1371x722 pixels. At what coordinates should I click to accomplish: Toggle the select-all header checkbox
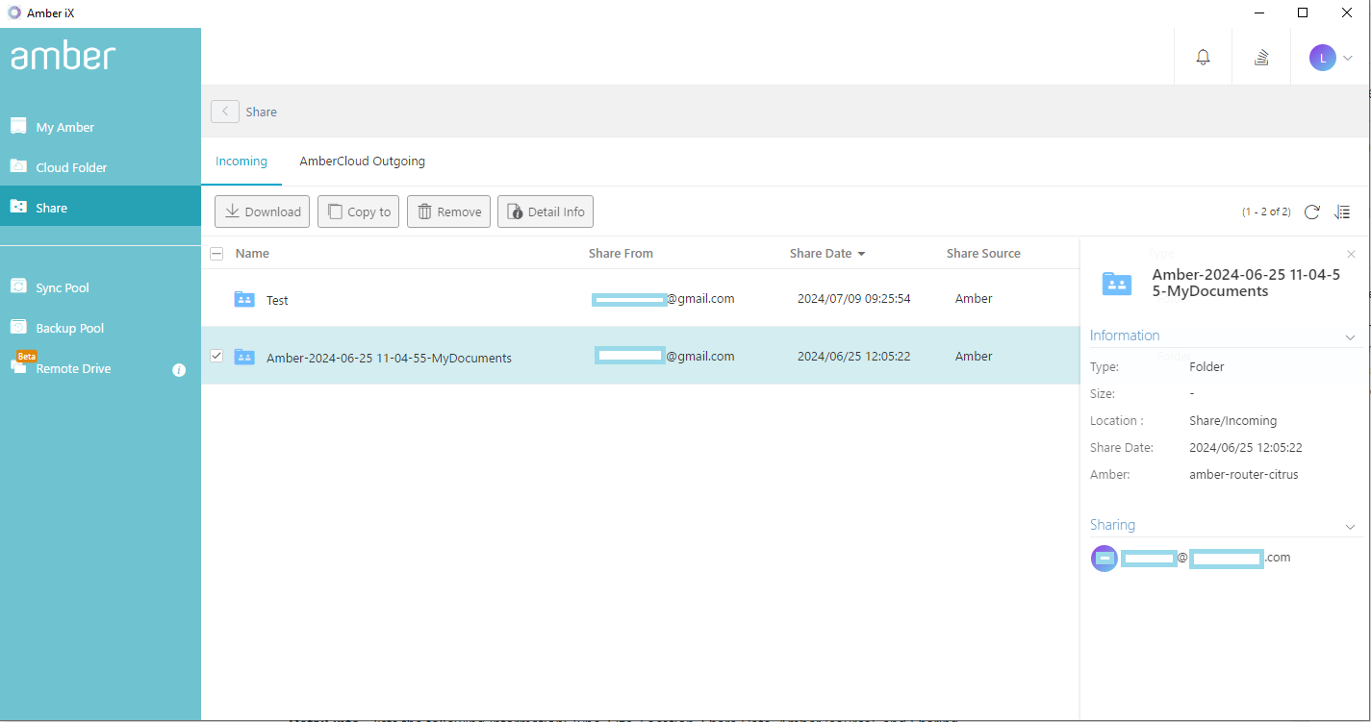coord(216,254)
